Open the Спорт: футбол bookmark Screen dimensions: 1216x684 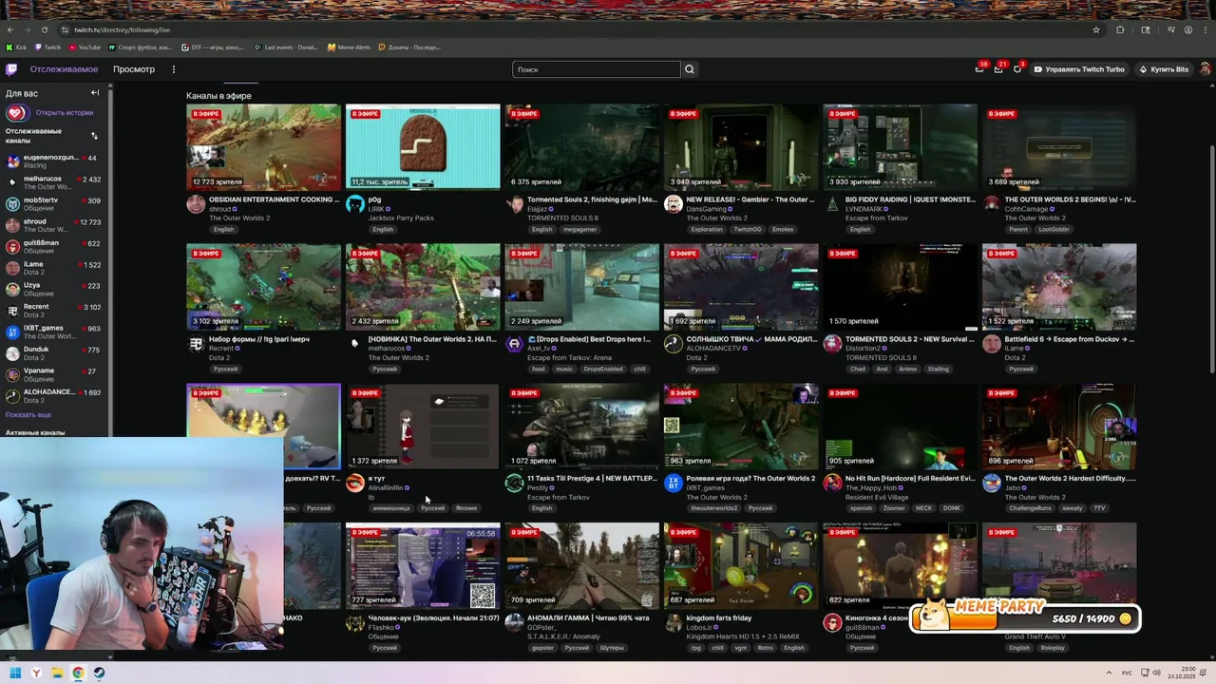[x=141, y=47]
